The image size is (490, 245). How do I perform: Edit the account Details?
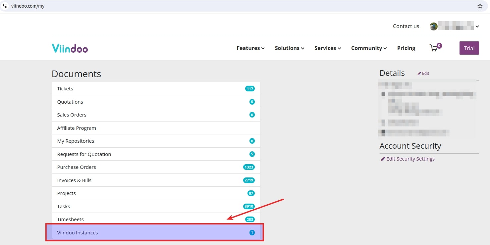pos(423,73)
